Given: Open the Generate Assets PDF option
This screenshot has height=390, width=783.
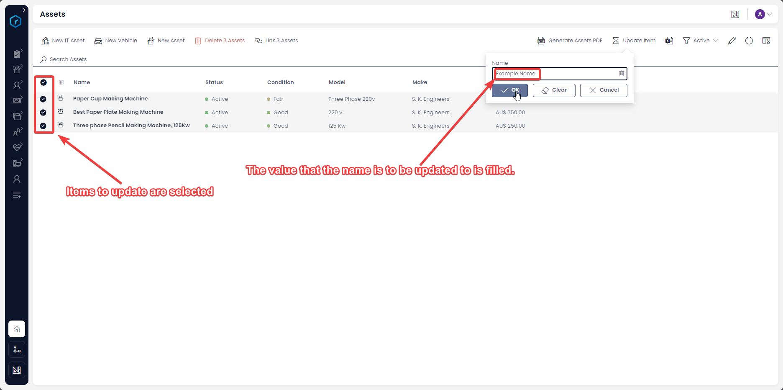Looking at the screenshot, I should click(x=570, y=40).
